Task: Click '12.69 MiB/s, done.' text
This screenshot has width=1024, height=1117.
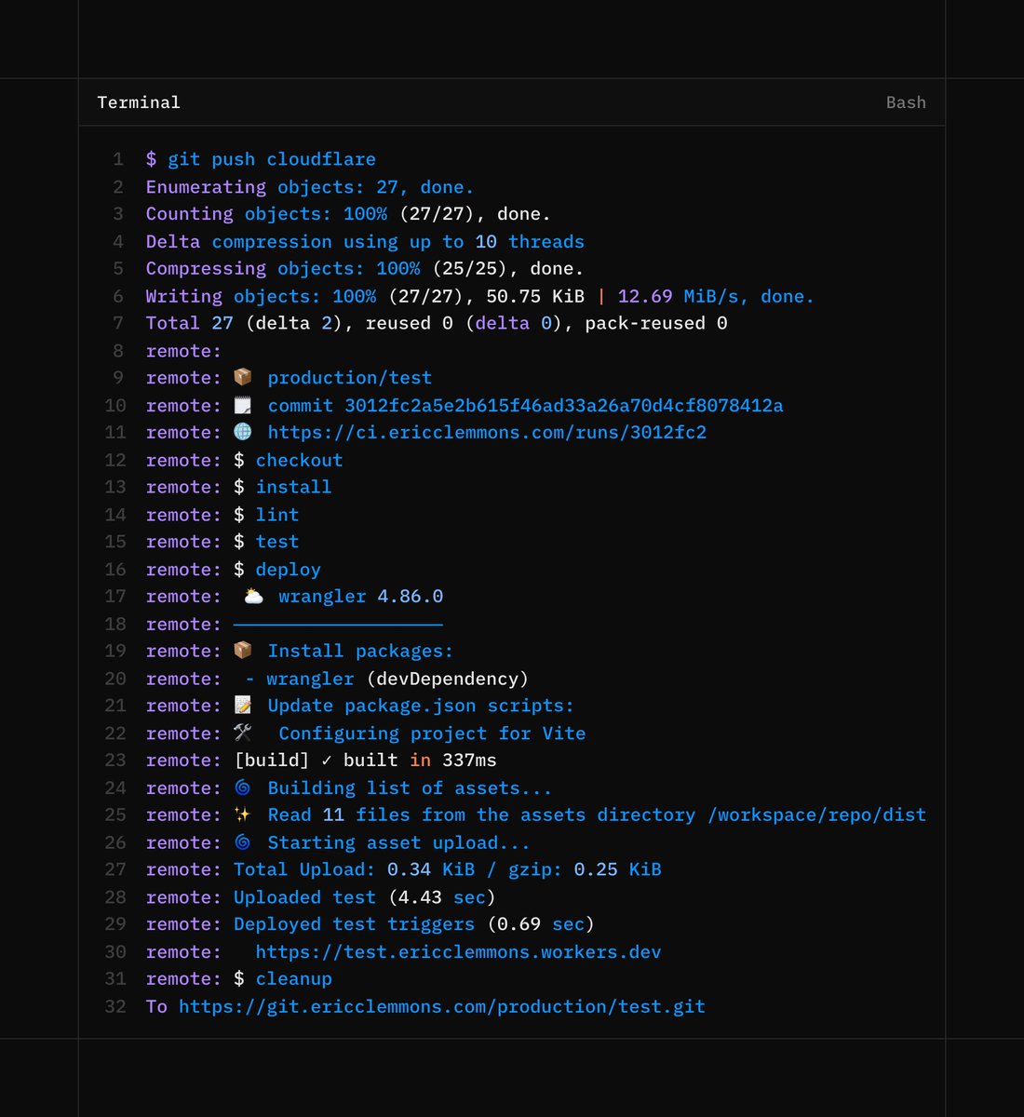Action: point(716,296)
